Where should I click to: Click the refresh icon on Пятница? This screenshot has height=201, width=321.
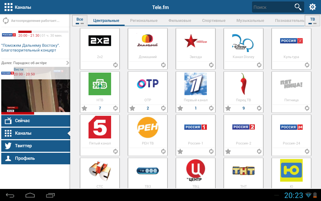(307, 108)
